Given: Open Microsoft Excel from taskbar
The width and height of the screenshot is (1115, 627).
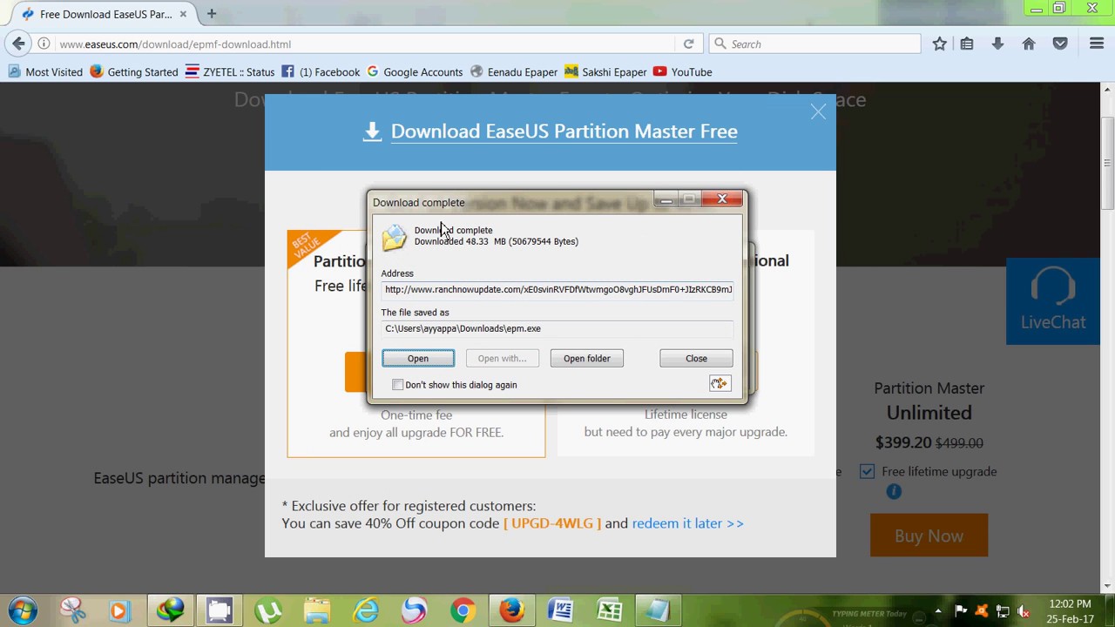Looking at the screenshot, I should click(x=610, y=610).
